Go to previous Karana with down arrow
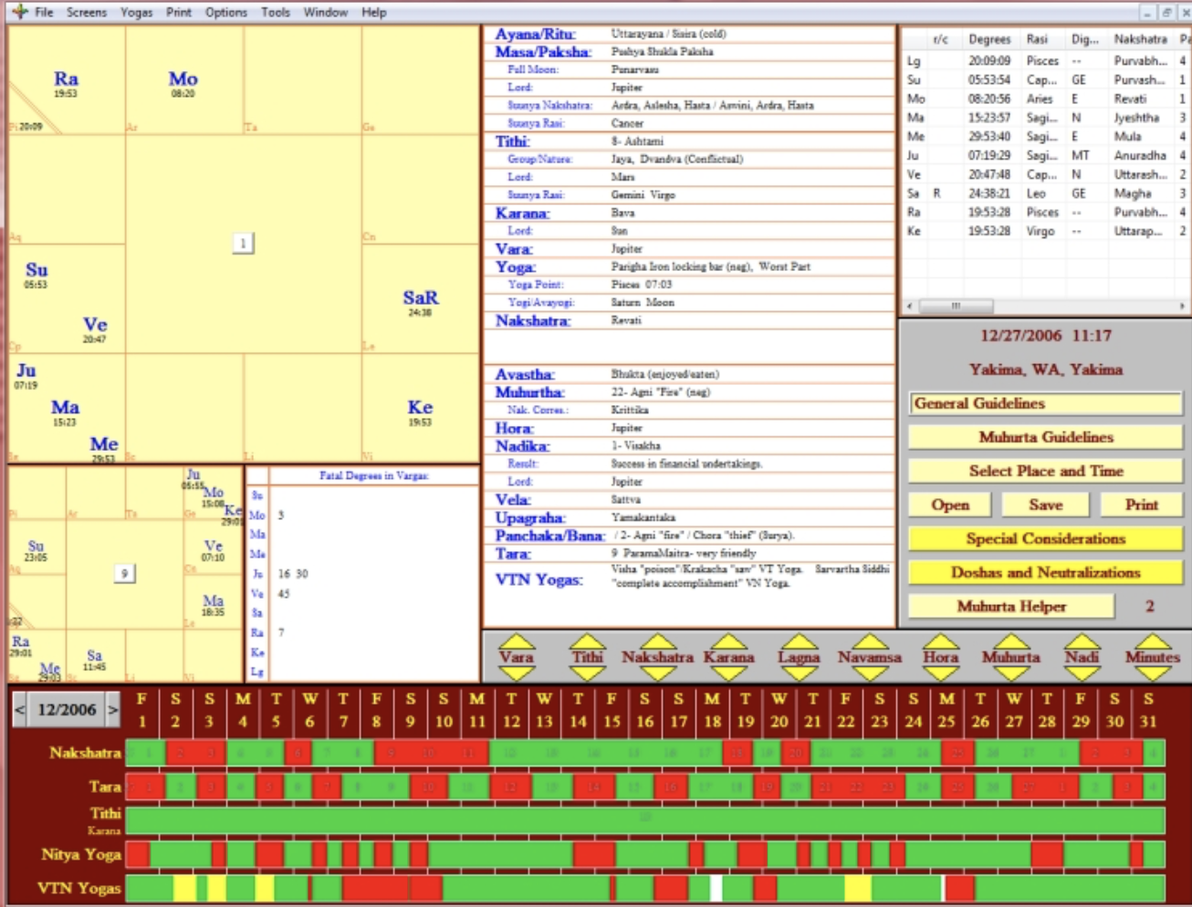Viewport: 1192px width, 907px height. (728, 673)
